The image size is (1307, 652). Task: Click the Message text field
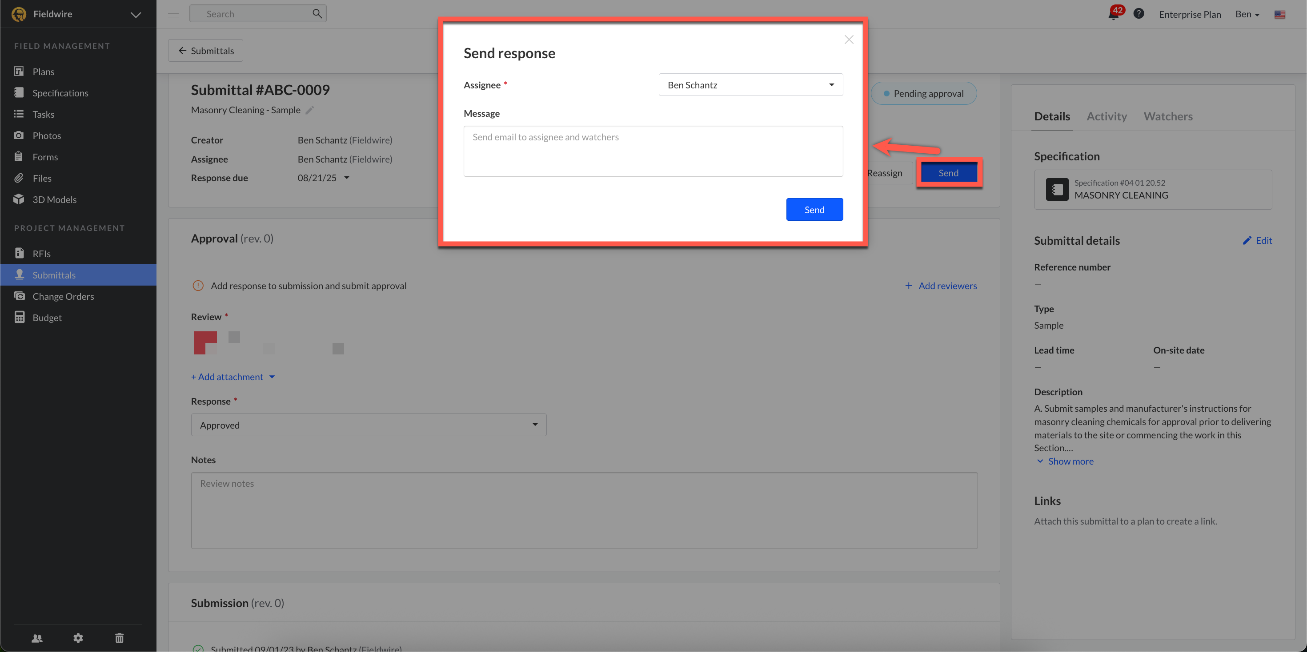pos(653,151)
